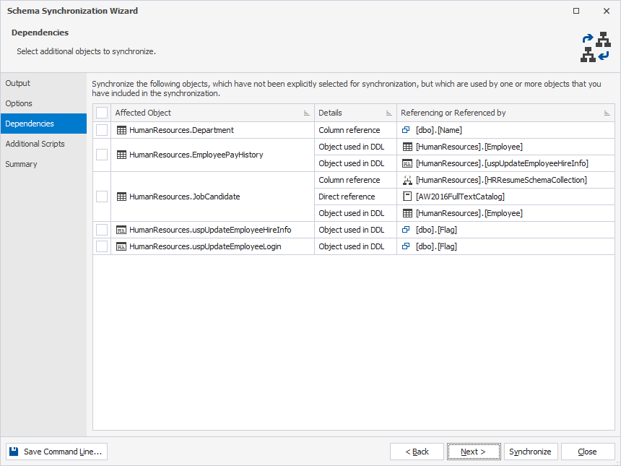This screenshot has width=621, height=466.
Task: Click the table icon beside HumanResources.Department
Action: click(120, 130)
